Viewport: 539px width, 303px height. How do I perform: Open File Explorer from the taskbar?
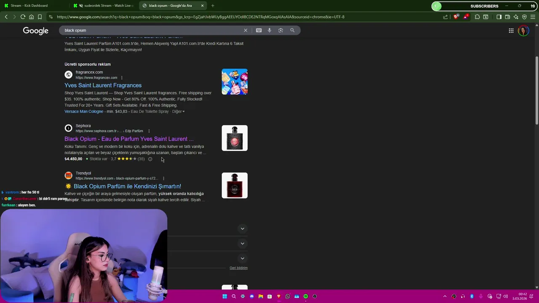pyautogui.click(x=261, y=296)
